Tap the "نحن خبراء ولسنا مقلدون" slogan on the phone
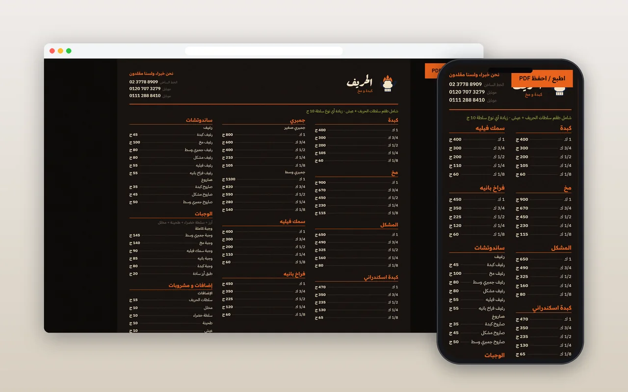The image size is (628, 392). point(474,74)
